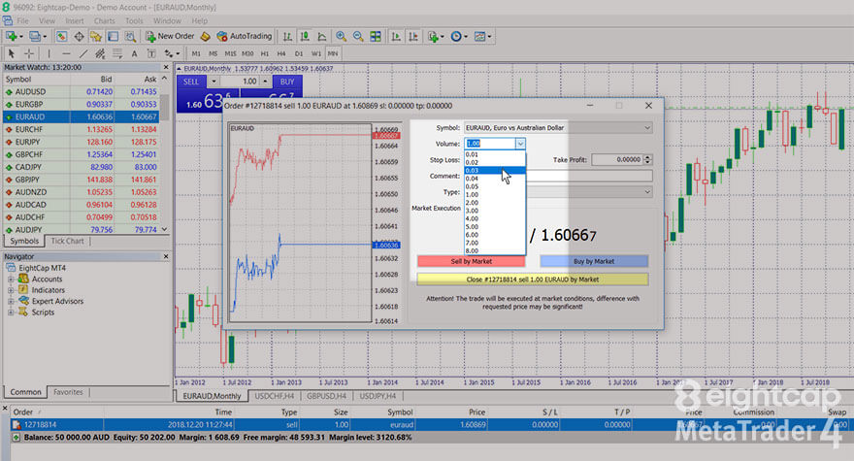Toggle the Data Window crosshair-circle icon
Viewport: 854px width, 461px height.
(x=79, y=37)
